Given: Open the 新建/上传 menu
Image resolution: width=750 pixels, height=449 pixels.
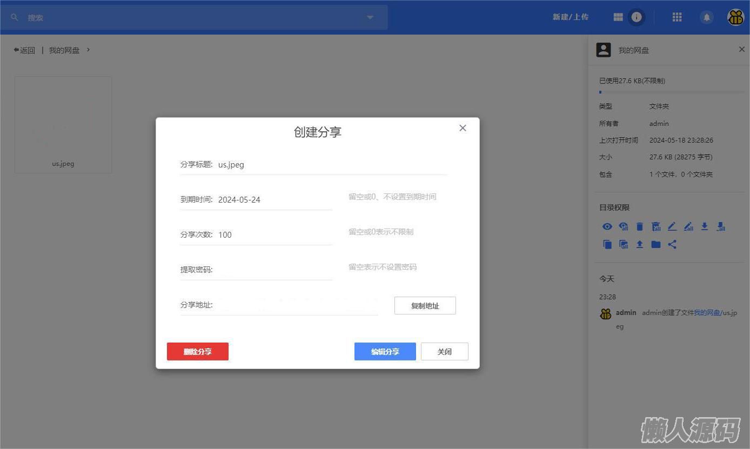Looking at the screenshot, I should pyautogui.click(x=570, y=17).
